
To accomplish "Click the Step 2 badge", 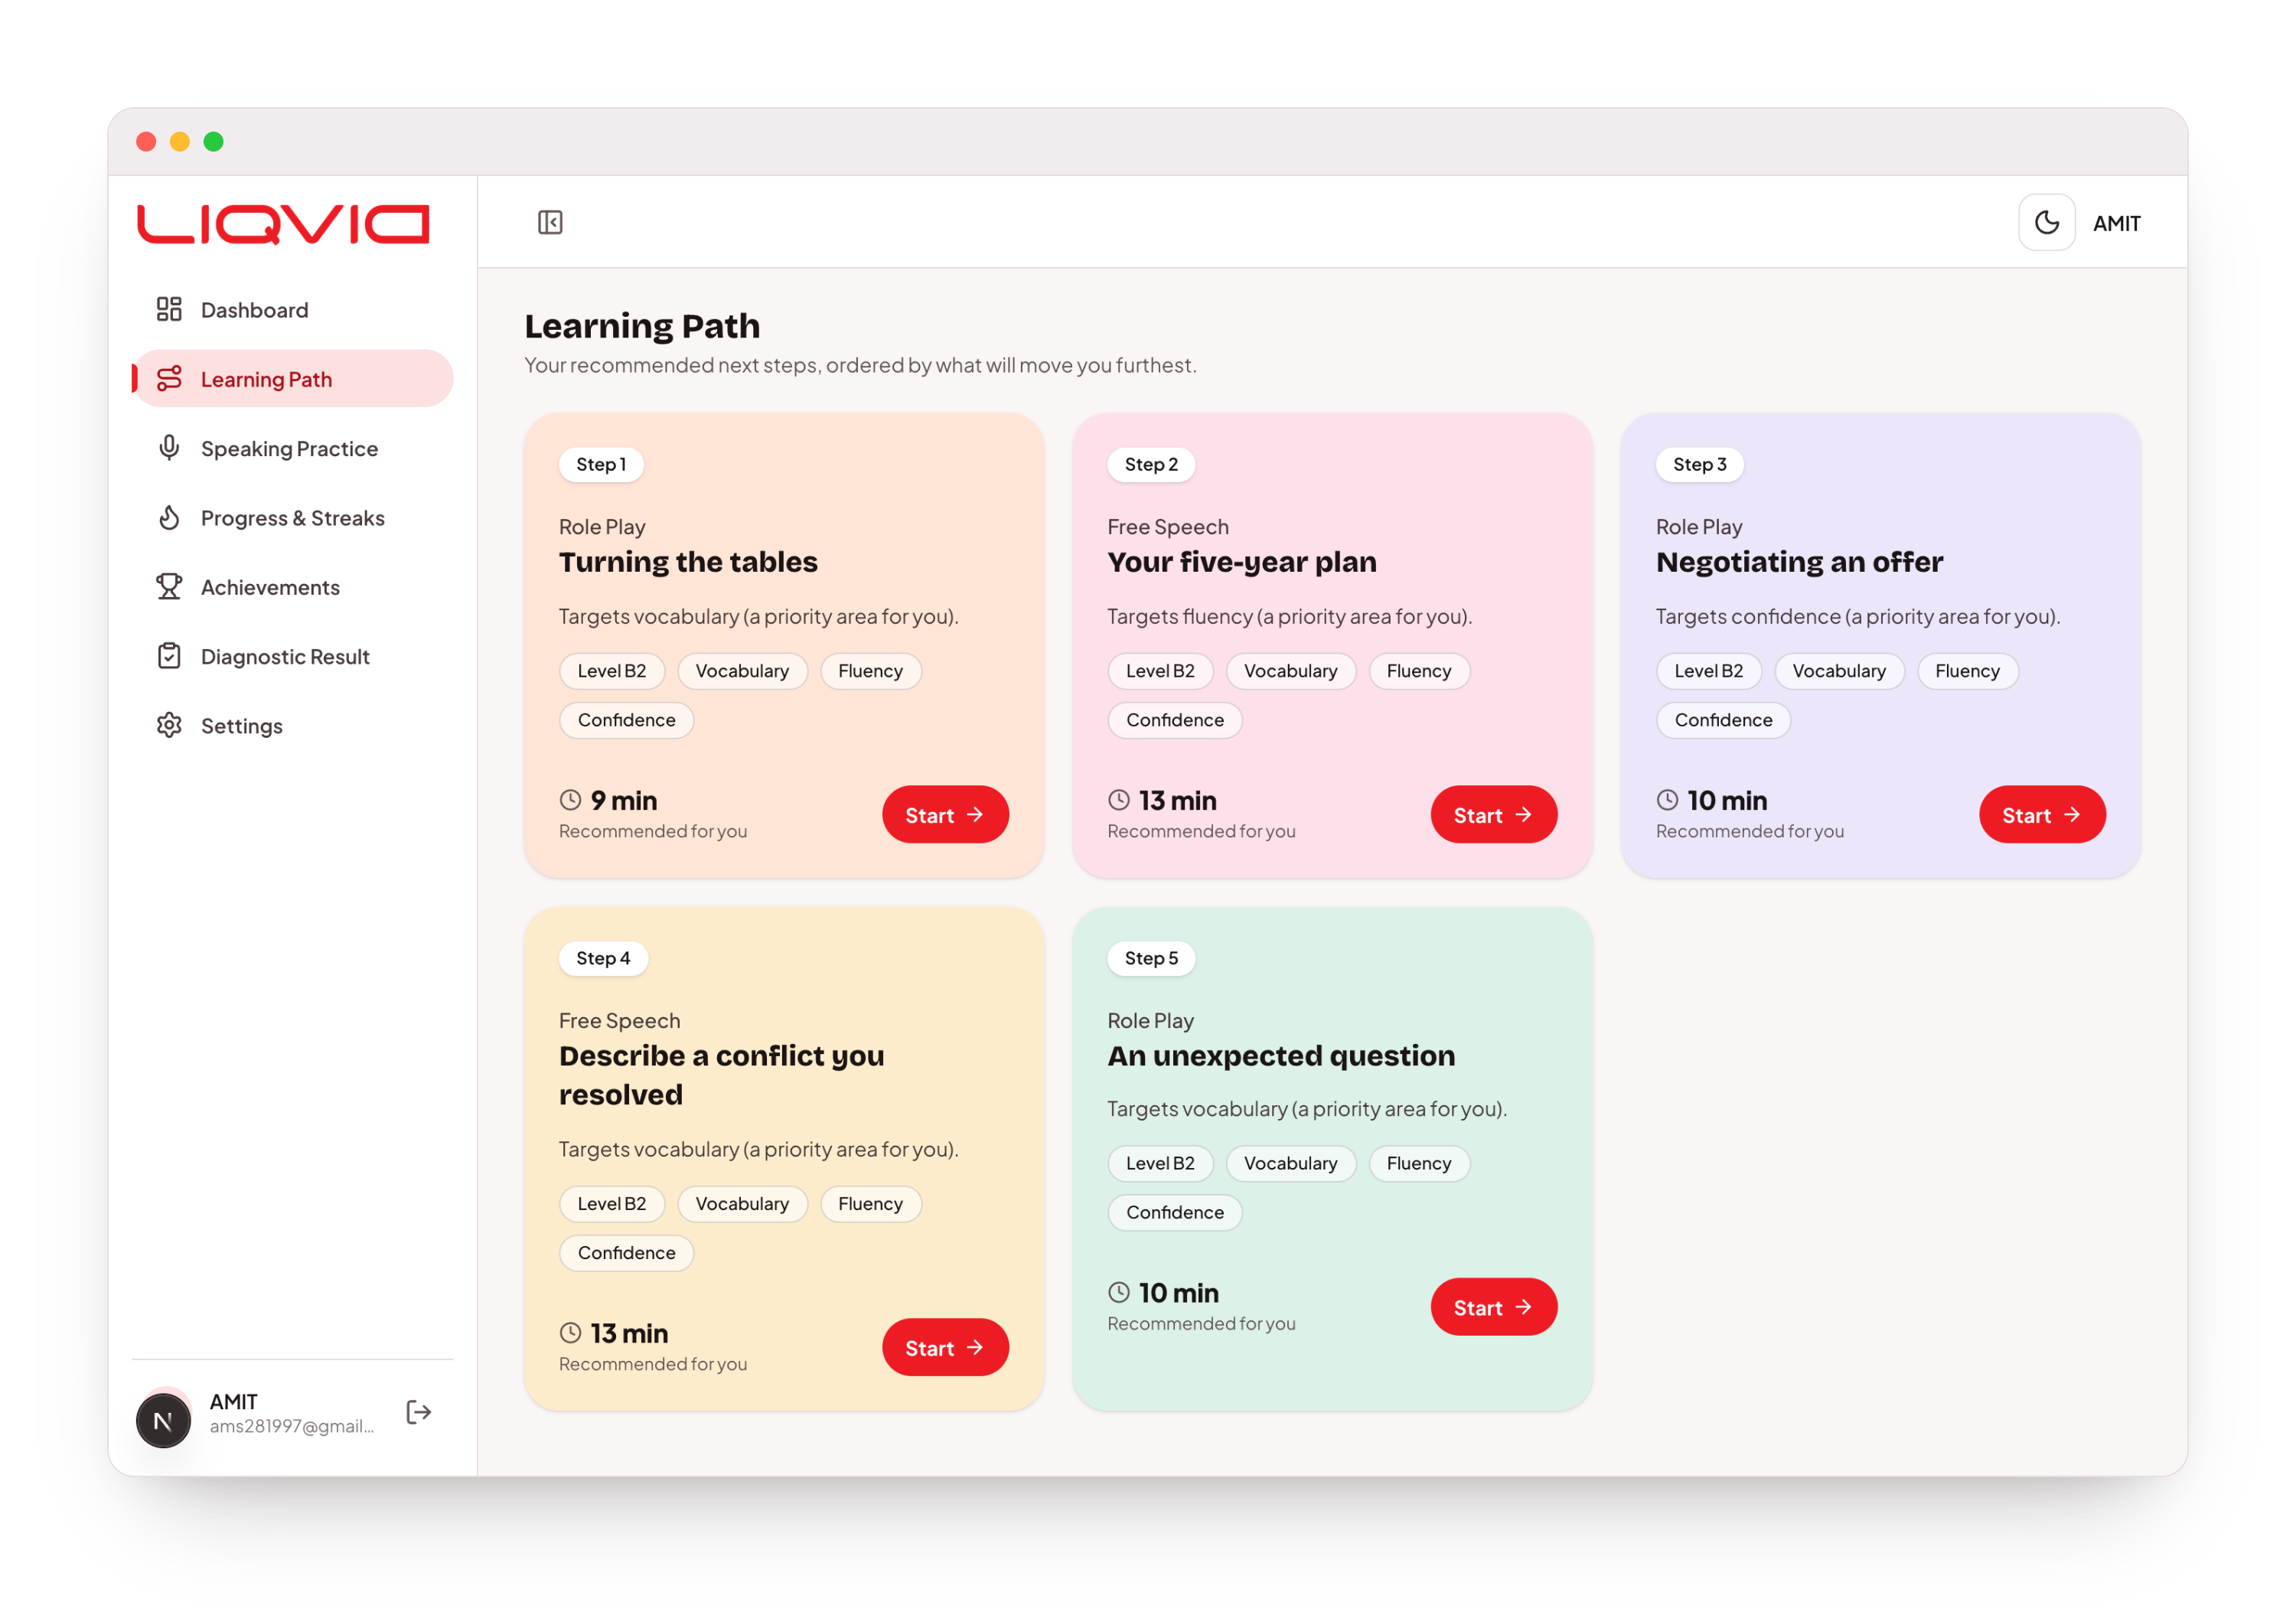I will pos(1151,464).
